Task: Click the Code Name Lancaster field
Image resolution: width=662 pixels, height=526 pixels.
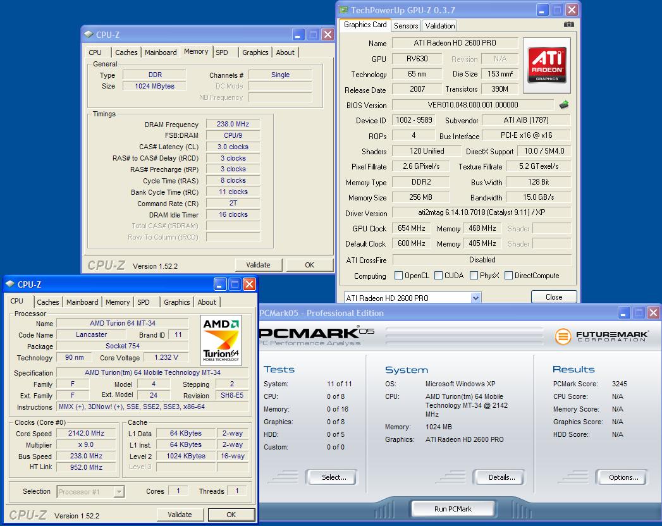Action: (91, 335)
